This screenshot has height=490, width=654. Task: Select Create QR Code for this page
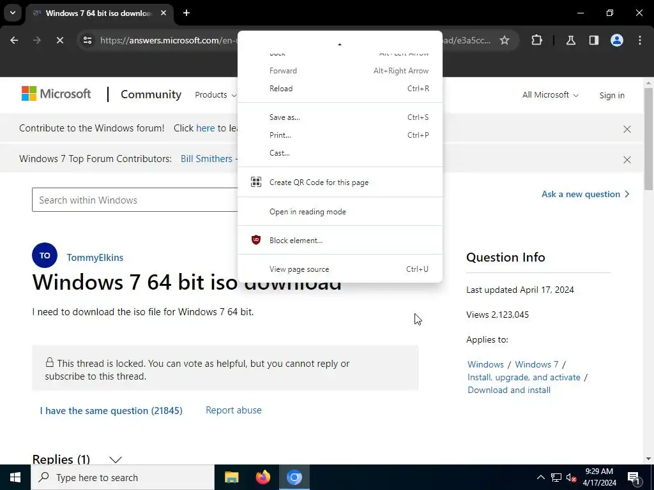tap(340, 182)
